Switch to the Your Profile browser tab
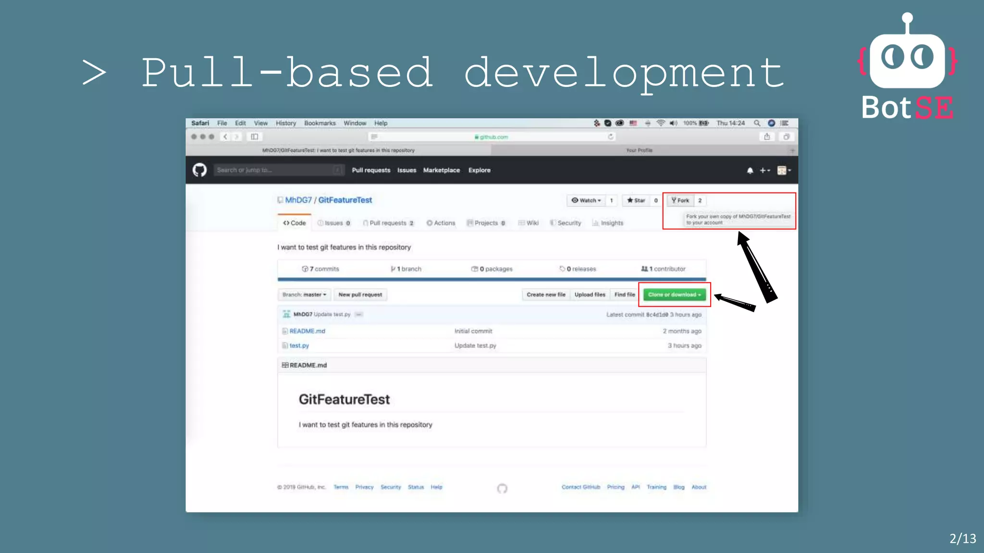The height and width of the screenshot is (553, 984). 639,150
